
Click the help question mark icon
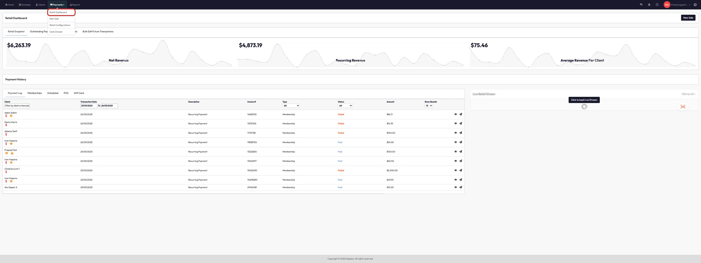point(695,5)
